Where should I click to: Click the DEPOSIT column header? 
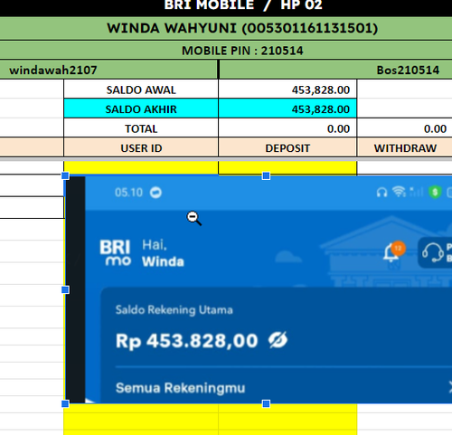pos(287,147)
